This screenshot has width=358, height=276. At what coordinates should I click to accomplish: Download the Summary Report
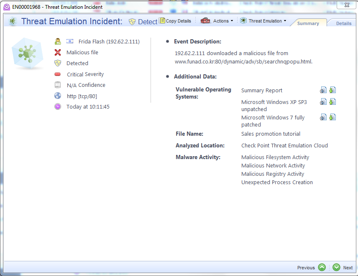pyautogui.click(x=332, y=90)
